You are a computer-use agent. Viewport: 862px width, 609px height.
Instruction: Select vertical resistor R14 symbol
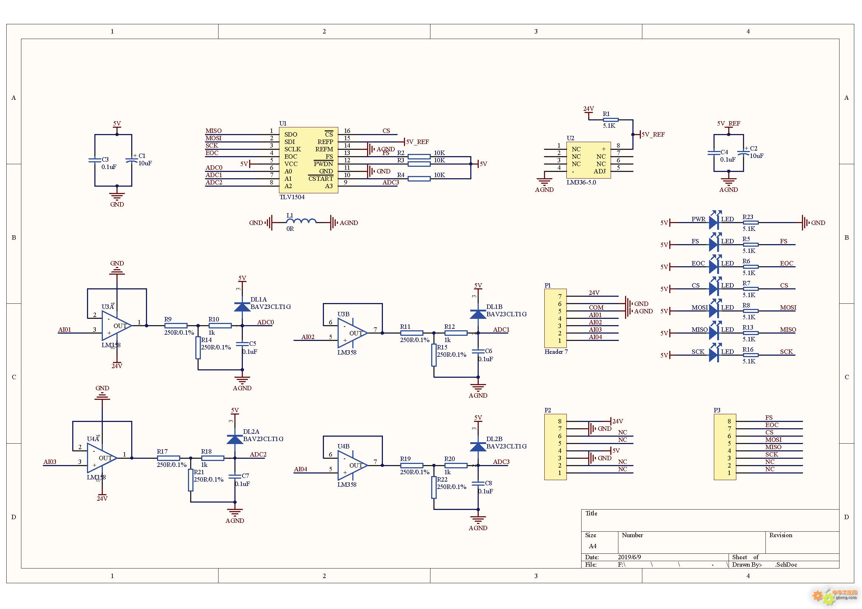tap(198, 348)
